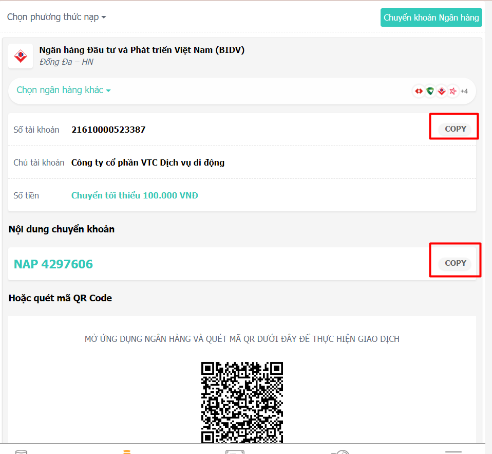Click the large BIDV logo beside bank name
492x454 pixels.
[21, 56]
